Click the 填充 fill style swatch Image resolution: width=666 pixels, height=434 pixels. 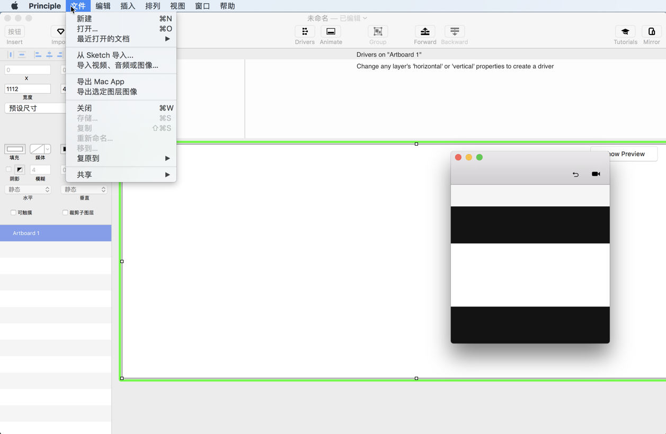[x=14, y=149]
